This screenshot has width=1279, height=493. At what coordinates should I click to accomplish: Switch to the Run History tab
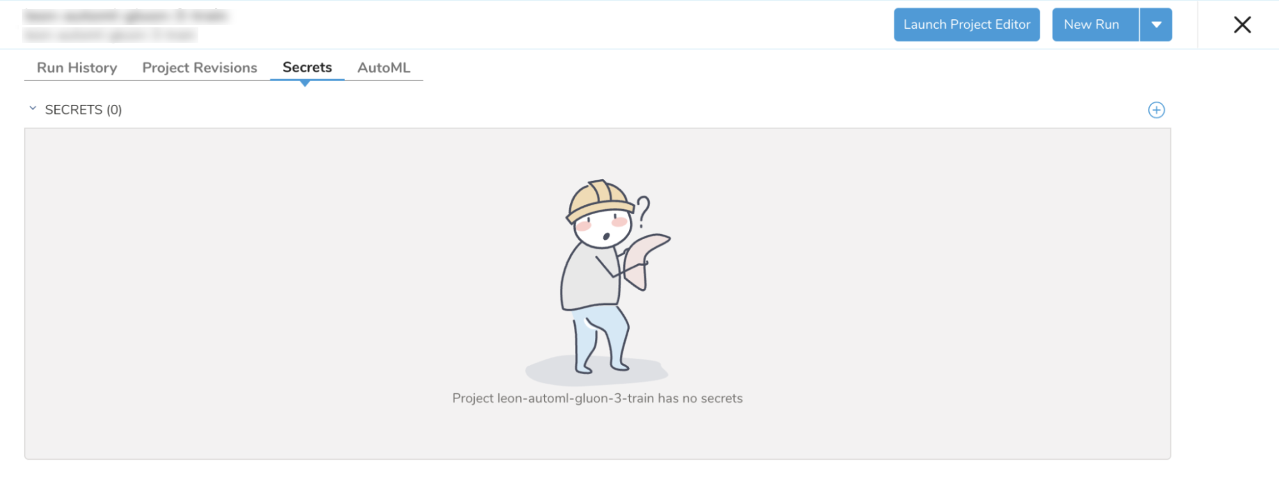coord(77,68)
